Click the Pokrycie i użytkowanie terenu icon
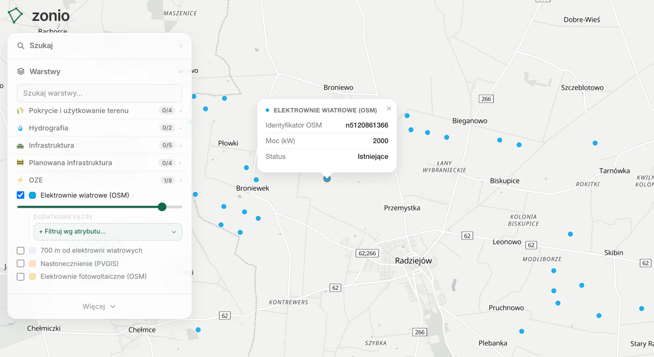Viewport: 654px width, 357px height. tap(20, 111)
